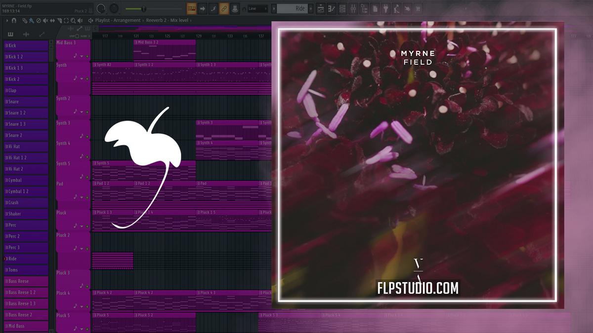
Task: Select the Hi Hat channel button
Action: tap(26, 146)
